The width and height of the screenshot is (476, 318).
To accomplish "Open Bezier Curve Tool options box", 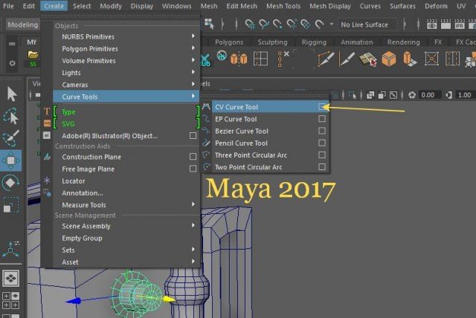I will point(322,131).
